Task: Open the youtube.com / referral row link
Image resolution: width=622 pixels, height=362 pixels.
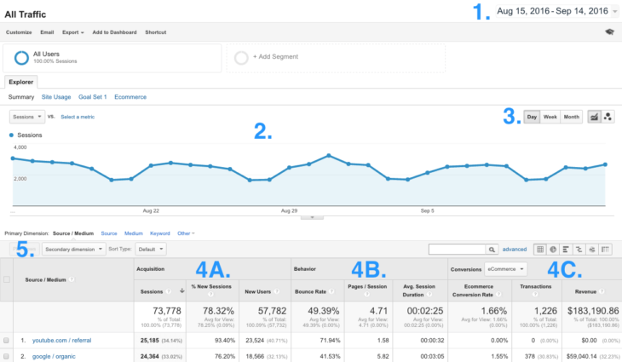Action: click(x=61, y=340)
